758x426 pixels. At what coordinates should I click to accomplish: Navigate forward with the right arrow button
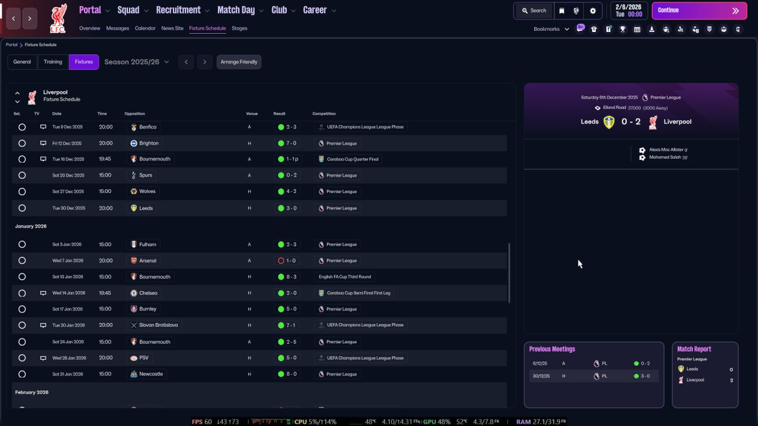point(30,19)
